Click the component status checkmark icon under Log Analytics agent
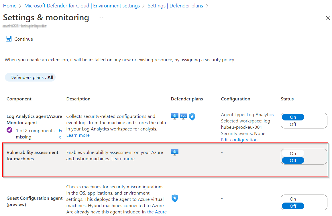 tap(9, 130)
